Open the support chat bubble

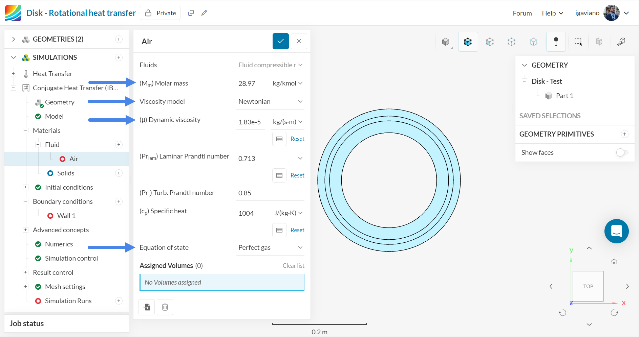[x=616, y=231]
